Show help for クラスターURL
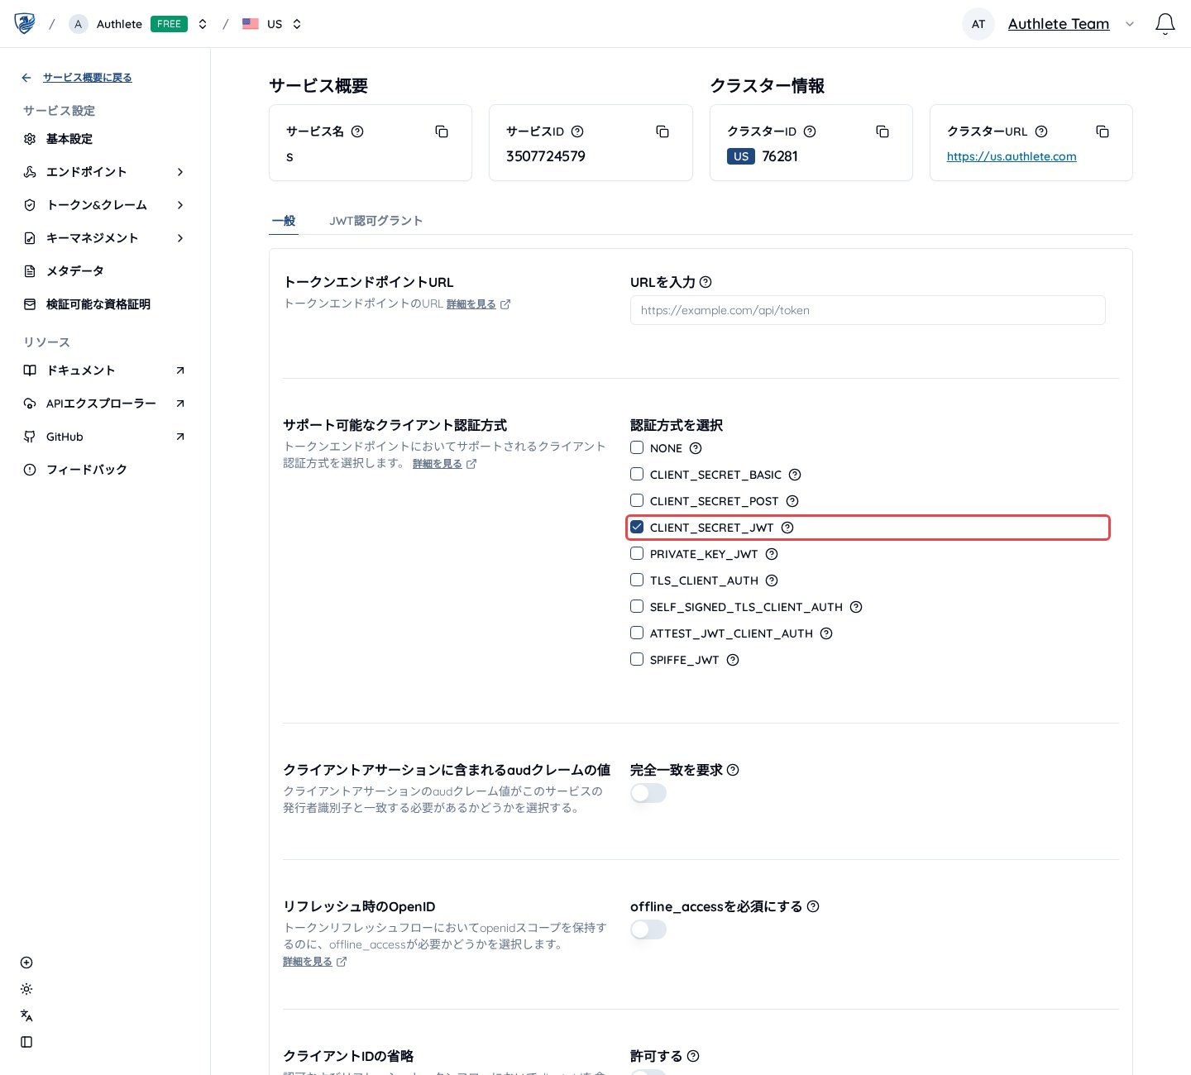1191x1075 pixels. point(1041,131)
